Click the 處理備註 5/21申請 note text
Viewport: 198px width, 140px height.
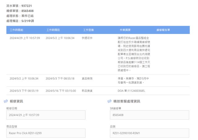point(20,21)
